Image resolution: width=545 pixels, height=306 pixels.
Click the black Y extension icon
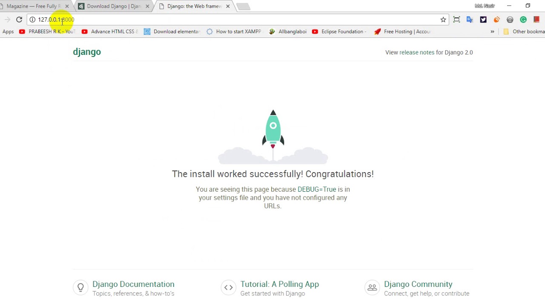(483, 20)
